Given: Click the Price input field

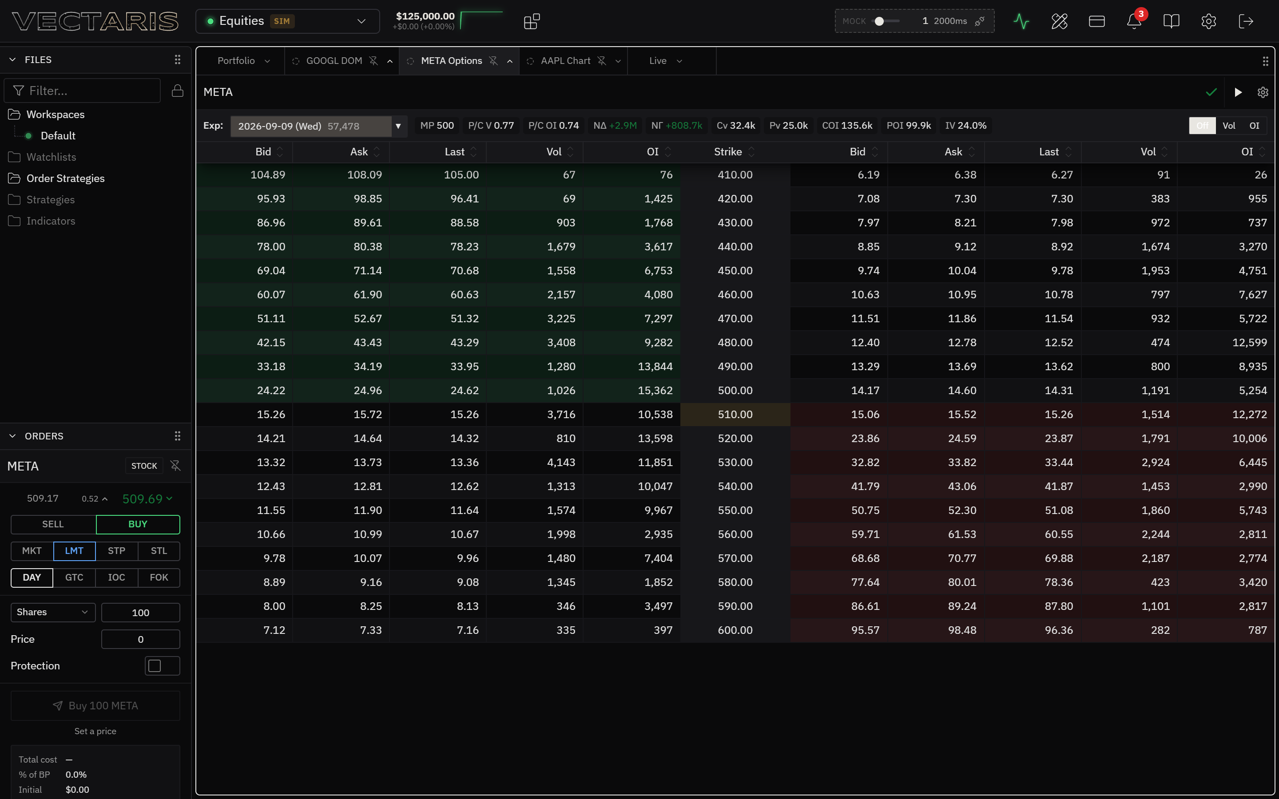Looking at the screenshot, I should 141,639.
